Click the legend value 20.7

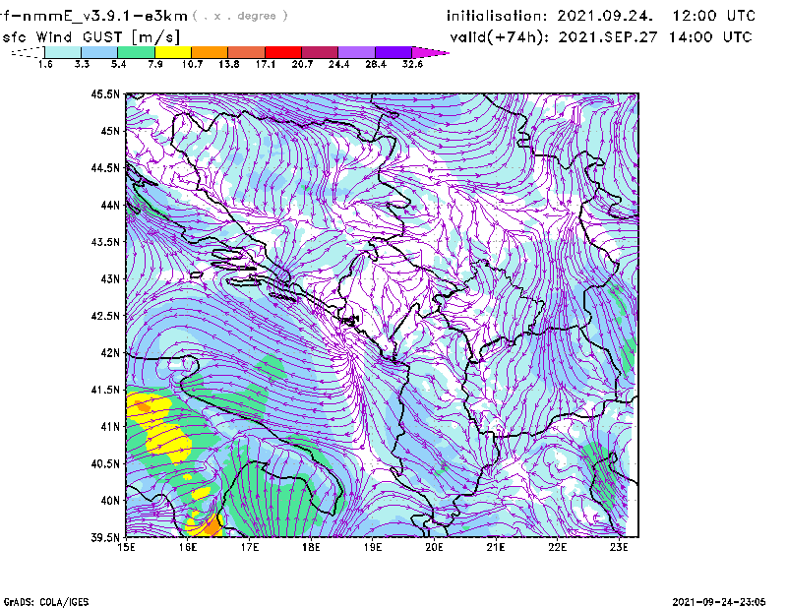pos(302,64)
